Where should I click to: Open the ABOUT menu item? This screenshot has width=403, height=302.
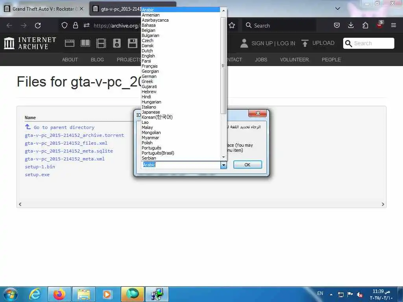(x=70, y=60)
